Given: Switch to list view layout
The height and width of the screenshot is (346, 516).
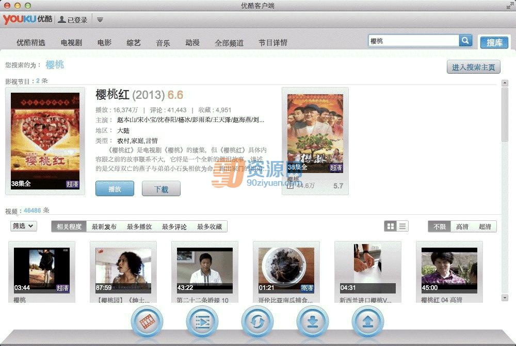Looking at the screenshot, I should [x=402, y=226].
